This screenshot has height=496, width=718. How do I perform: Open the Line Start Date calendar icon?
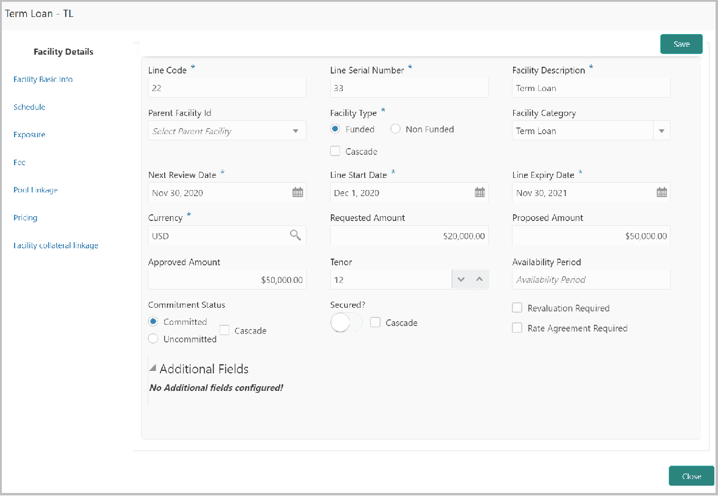[480, 192]
